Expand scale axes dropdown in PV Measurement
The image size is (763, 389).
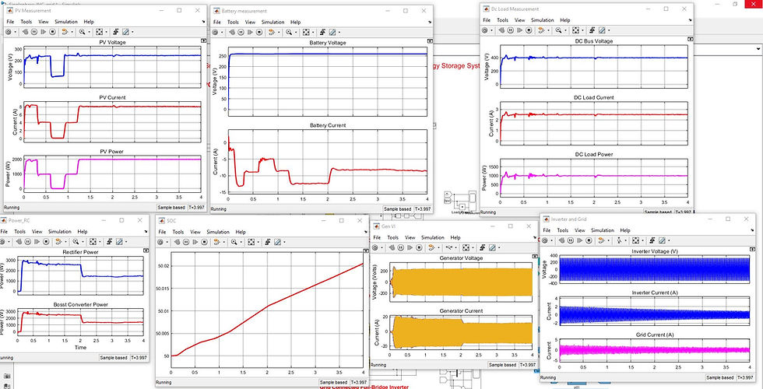pyautogui.click(x=106, y=32)
